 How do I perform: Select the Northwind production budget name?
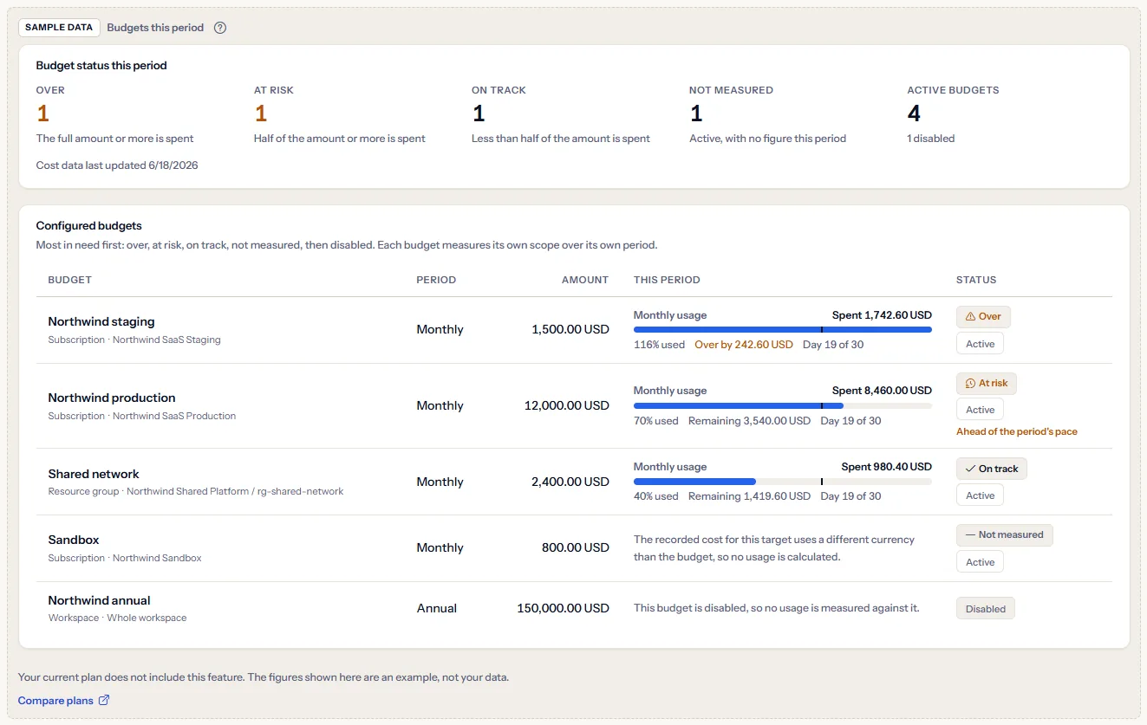click(x=112, y=398)
